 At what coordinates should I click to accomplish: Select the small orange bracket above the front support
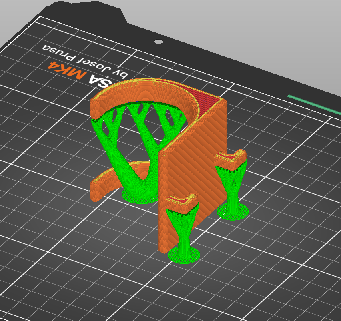182,203
